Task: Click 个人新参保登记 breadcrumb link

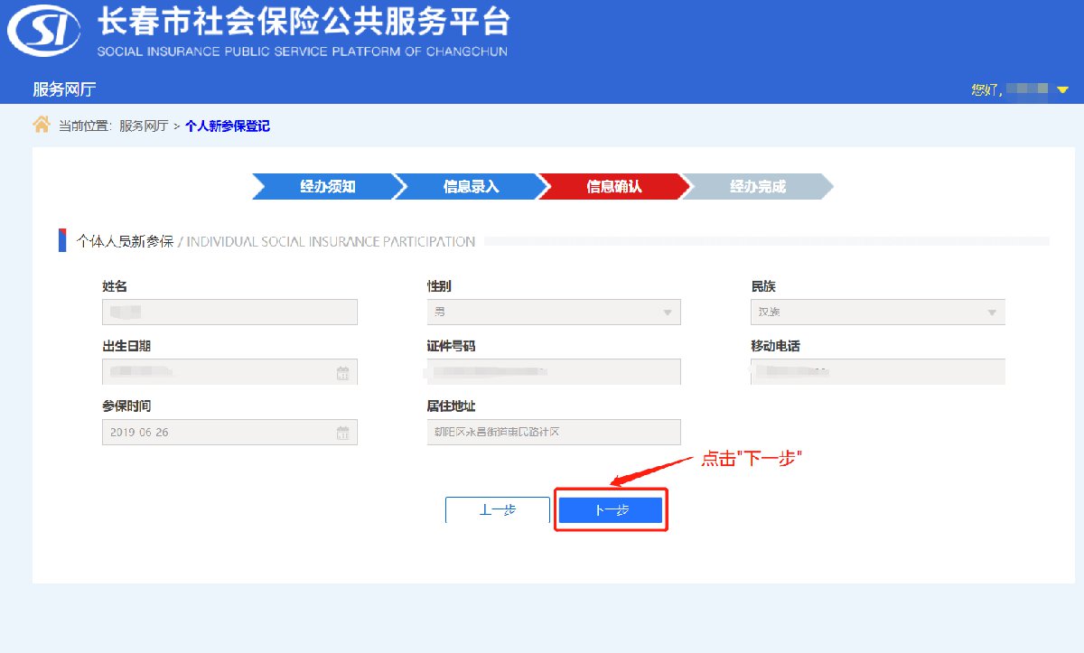Action: click(228, 126)
